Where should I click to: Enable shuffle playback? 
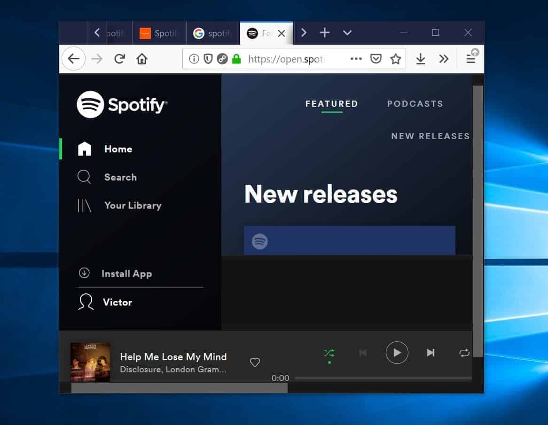(329, 353)
